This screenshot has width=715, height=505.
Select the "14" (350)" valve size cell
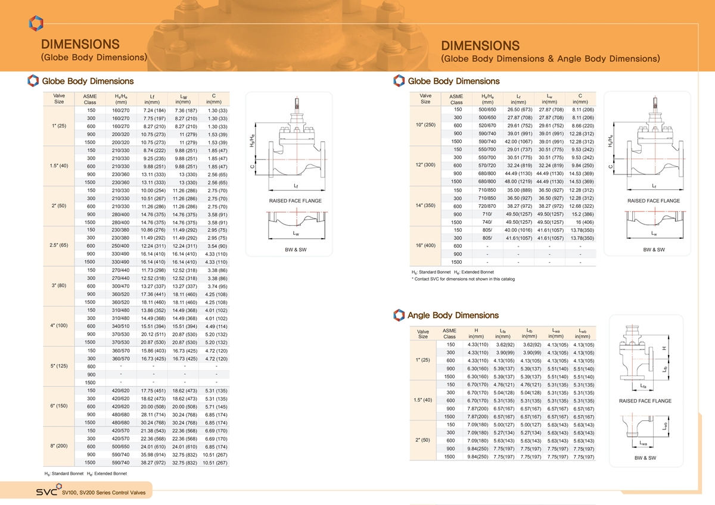[x=425, y=205]
